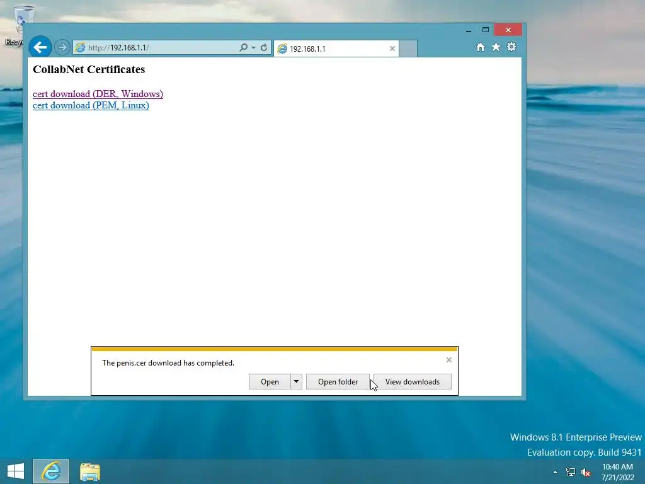Click the network tray icon
Image resolution: width=645 pixels, height=484 pixels.
[571, 472]
